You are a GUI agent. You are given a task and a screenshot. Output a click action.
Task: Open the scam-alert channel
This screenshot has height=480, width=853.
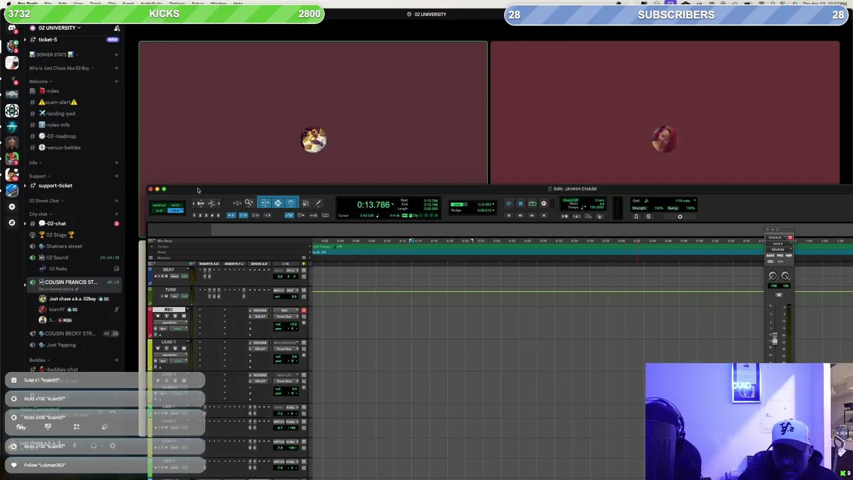point(58,102)
